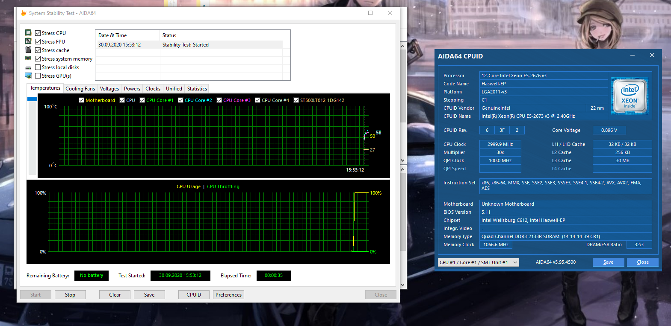Screen dimensions: 671x326
Task: Open the CPU core selector dropdown in CPUID
Action: click(479, 262)
